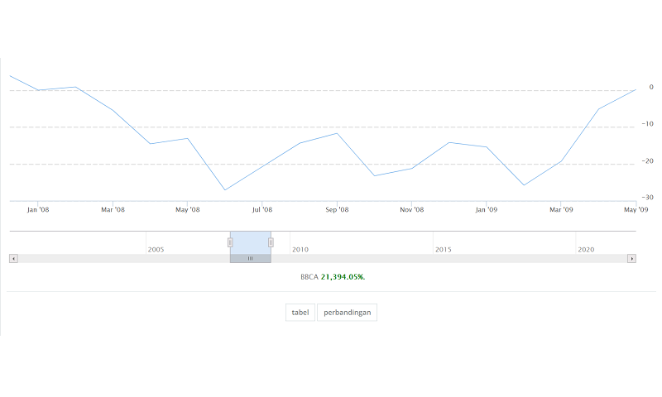Click the scrollbar left arrow button
Screen dimensions: 662x397
[12, 259]
